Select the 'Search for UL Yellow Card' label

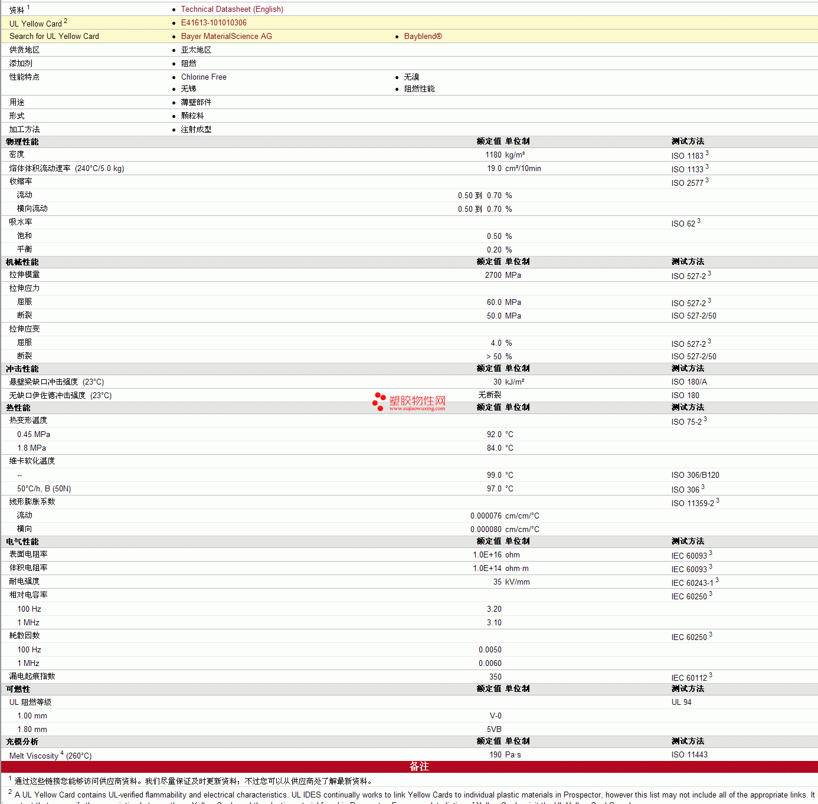[x=54, y=37]
